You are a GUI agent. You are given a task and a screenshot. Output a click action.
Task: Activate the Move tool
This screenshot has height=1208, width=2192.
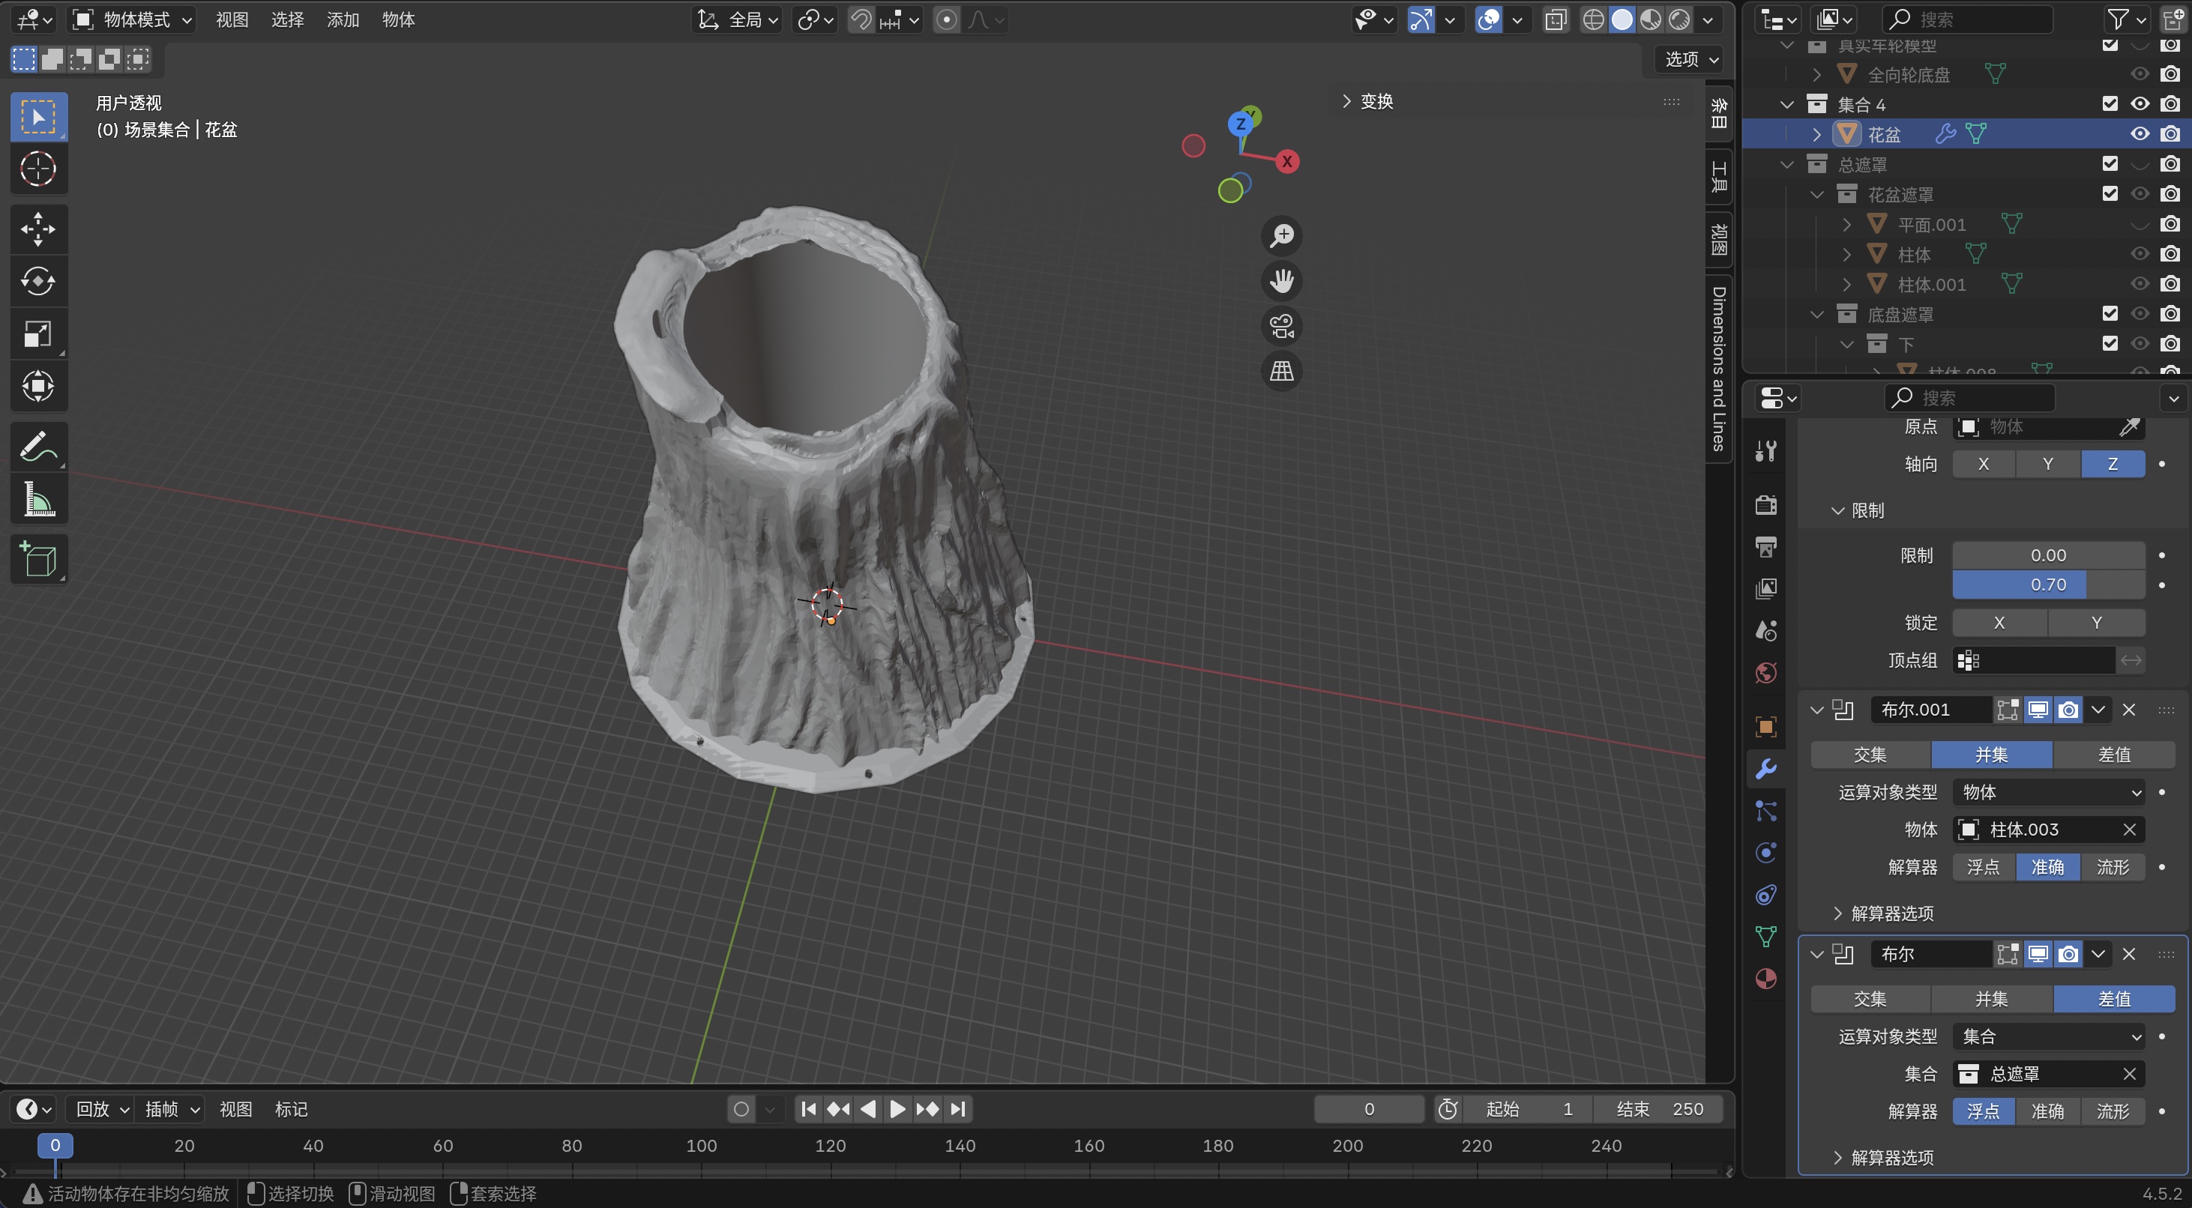click(x=38, y=229)
